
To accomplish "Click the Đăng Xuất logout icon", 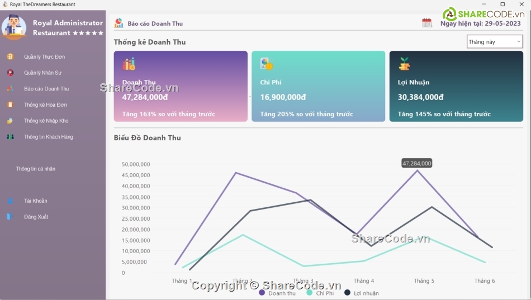I will tap(10, 217).
